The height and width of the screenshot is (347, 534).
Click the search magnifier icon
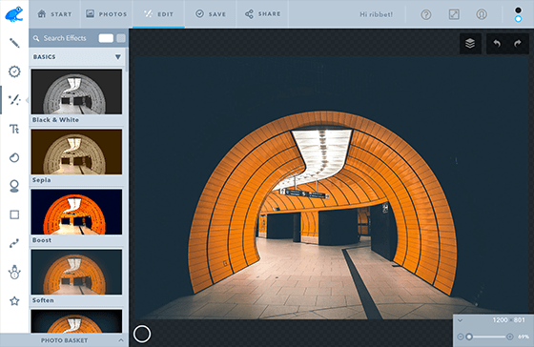[36, 38]
